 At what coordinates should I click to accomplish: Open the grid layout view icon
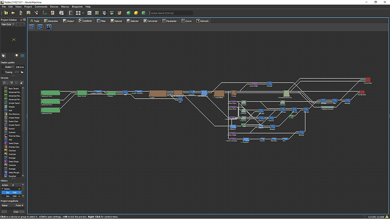pos(78,13)
